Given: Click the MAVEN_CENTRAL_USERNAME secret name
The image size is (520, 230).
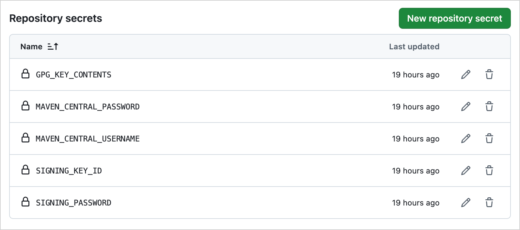Looking at the screenshot, I should (x=87, y=139).
